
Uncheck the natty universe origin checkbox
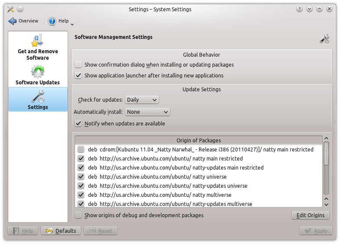point(81,177)
